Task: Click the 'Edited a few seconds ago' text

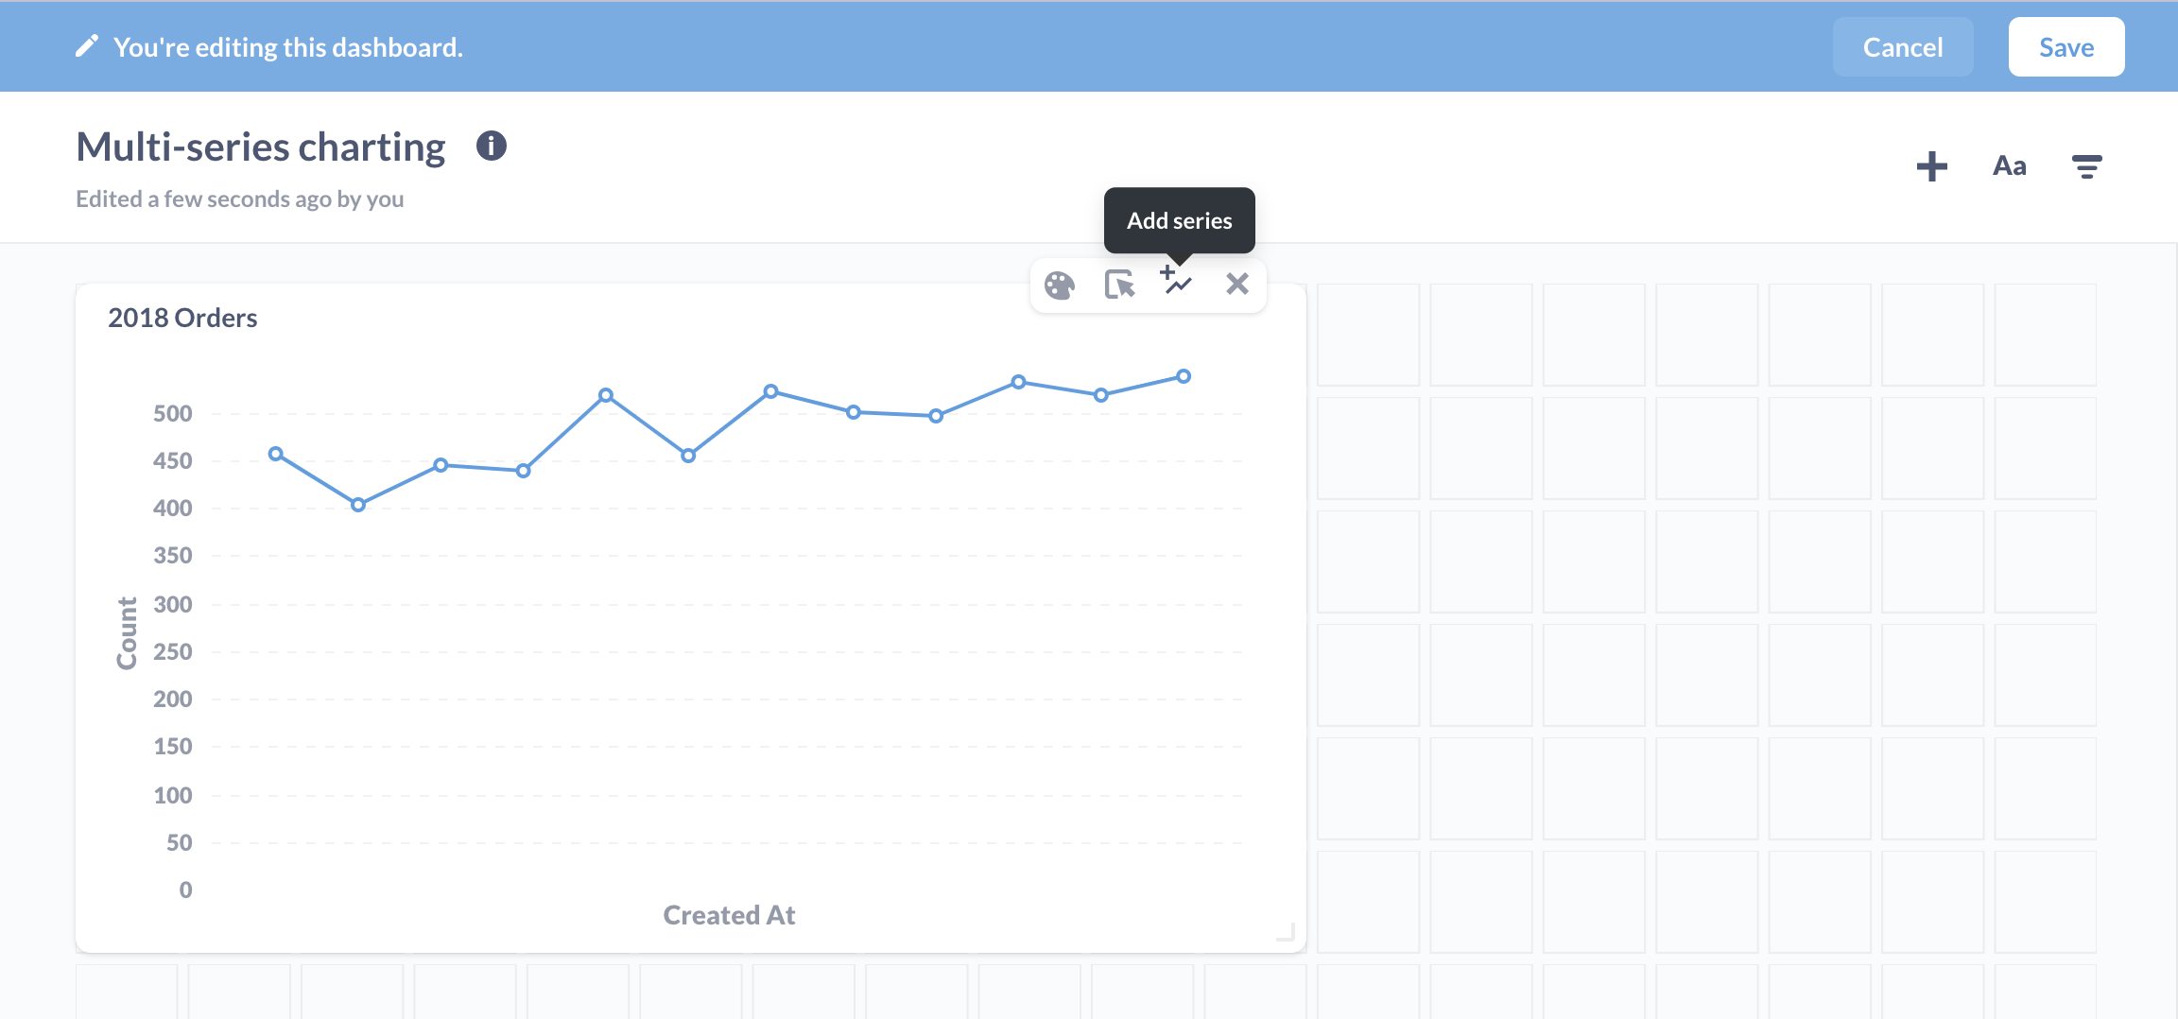Action: pos(240,199)
